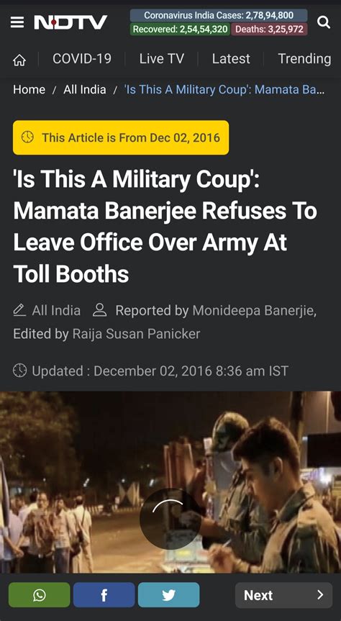
Task: Open the Latest tab
Action: pos(231,58)
